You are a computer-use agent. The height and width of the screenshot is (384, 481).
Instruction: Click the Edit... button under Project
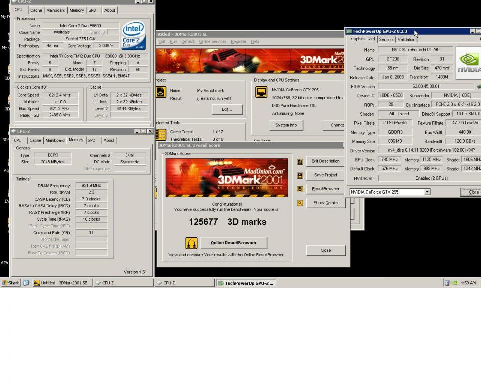(227, 109)
